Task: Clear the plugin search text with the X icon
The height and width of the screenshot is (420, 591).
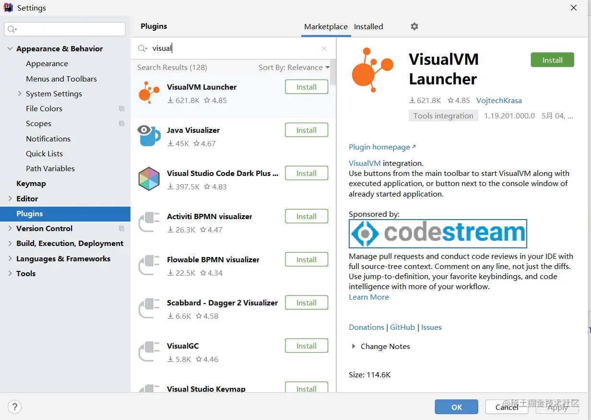Action: point(324,48)
